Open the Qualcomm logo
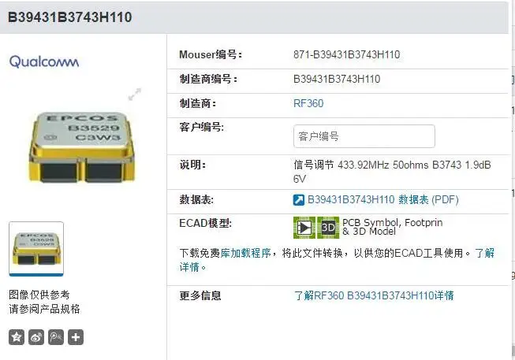515x360 pixels. click(x=44, y=61)
